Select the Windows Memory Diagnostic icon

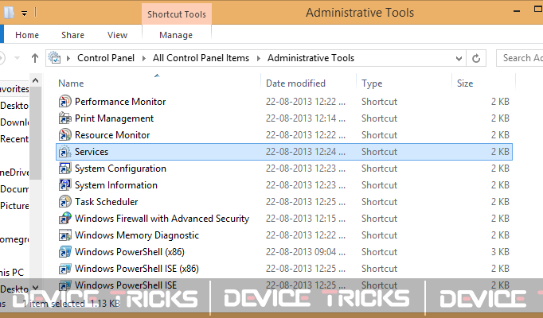coord(64,235)
